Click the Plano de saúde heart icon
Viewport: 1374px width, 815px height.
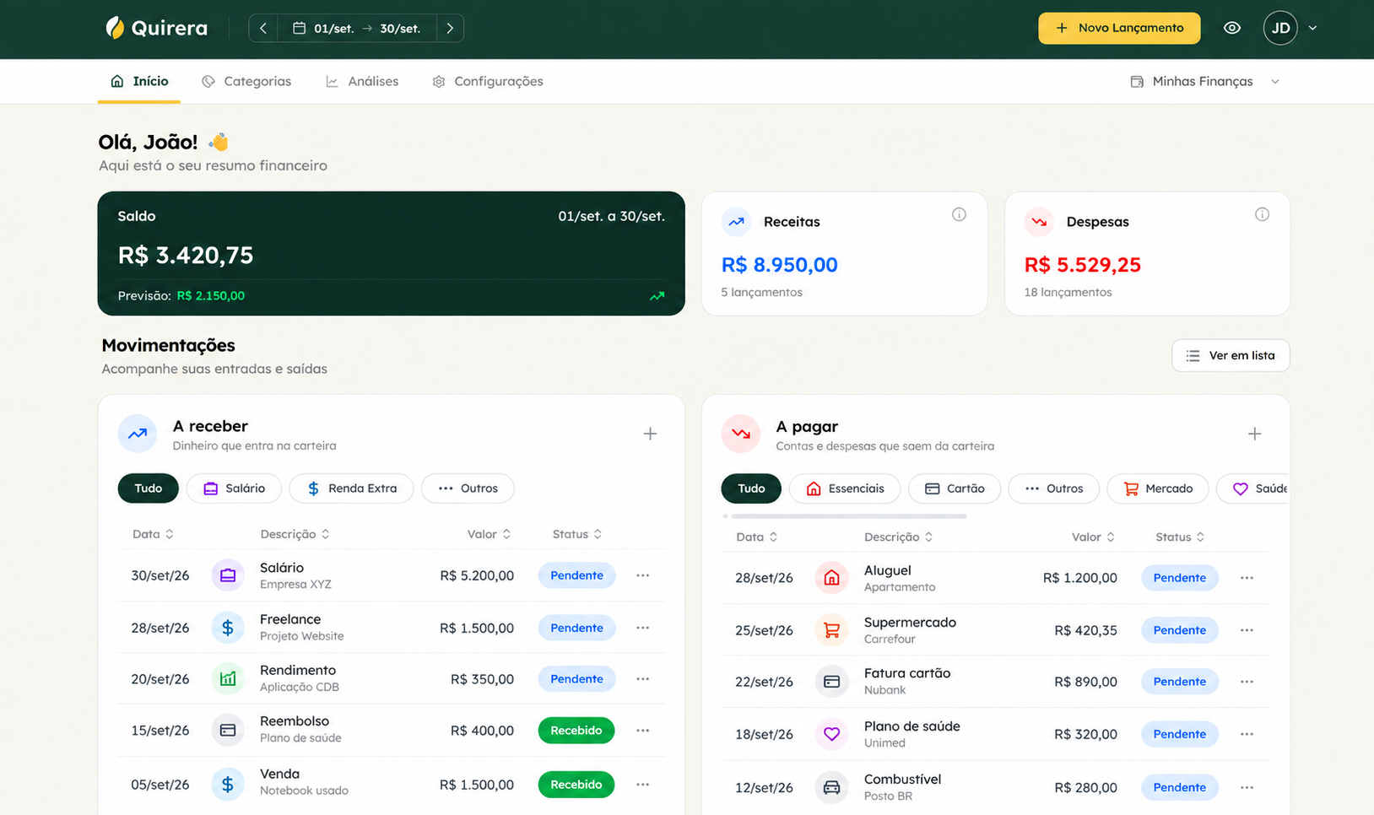click(831, 734)
